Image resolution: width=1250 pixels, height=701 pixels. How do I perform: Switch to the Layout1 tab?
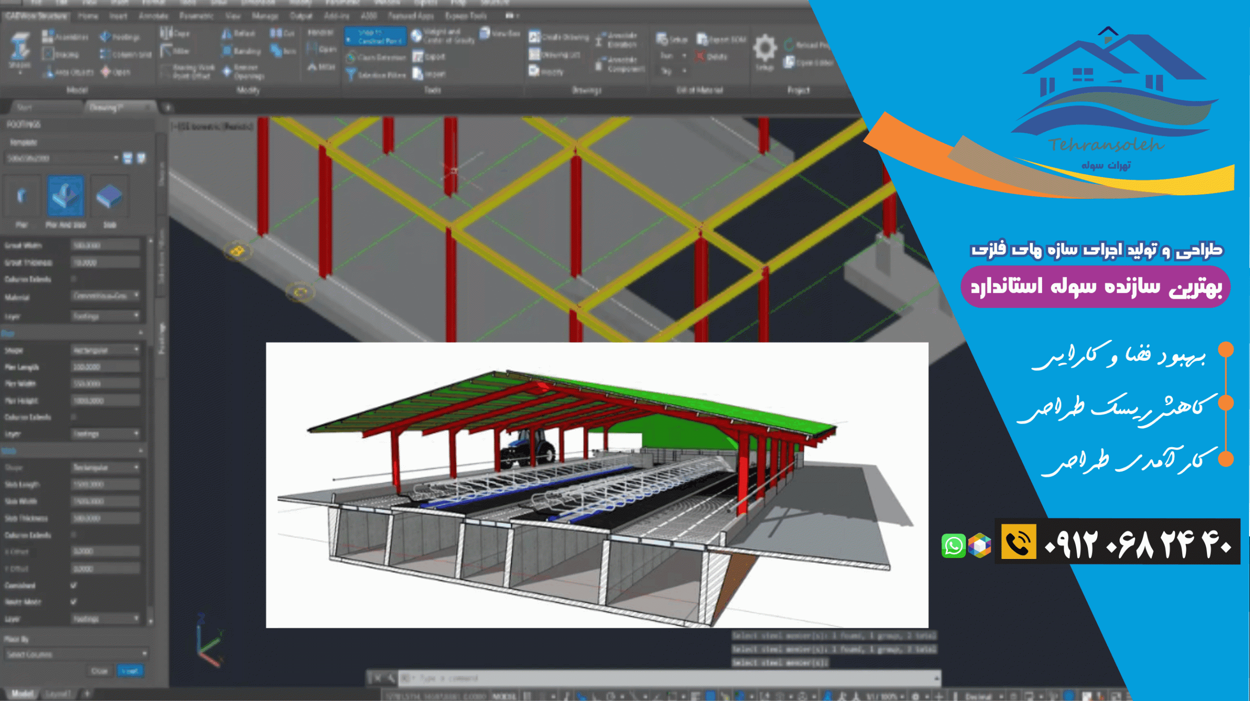click(59, 693)
